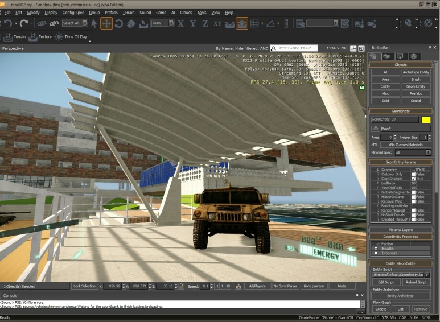Collapse the GeomEntity Params rollup
This screenshot has width=440, height=322.
(x=400, y=162)
